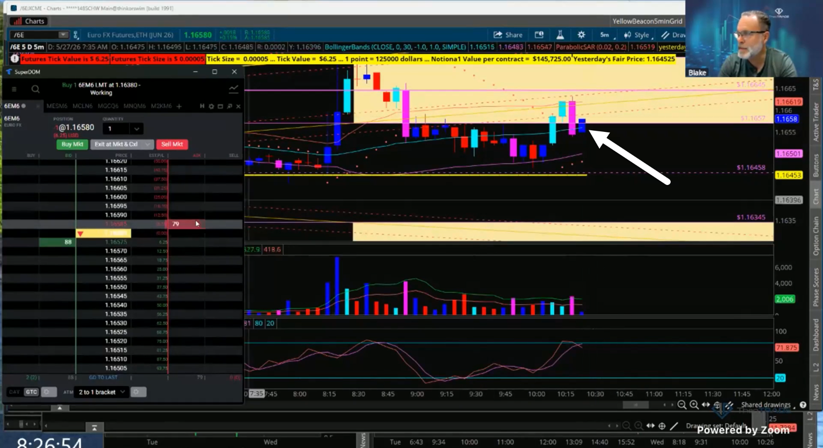Close the SuperDOM tab panel with X
The image size is (823, 448).
point(238,106)
